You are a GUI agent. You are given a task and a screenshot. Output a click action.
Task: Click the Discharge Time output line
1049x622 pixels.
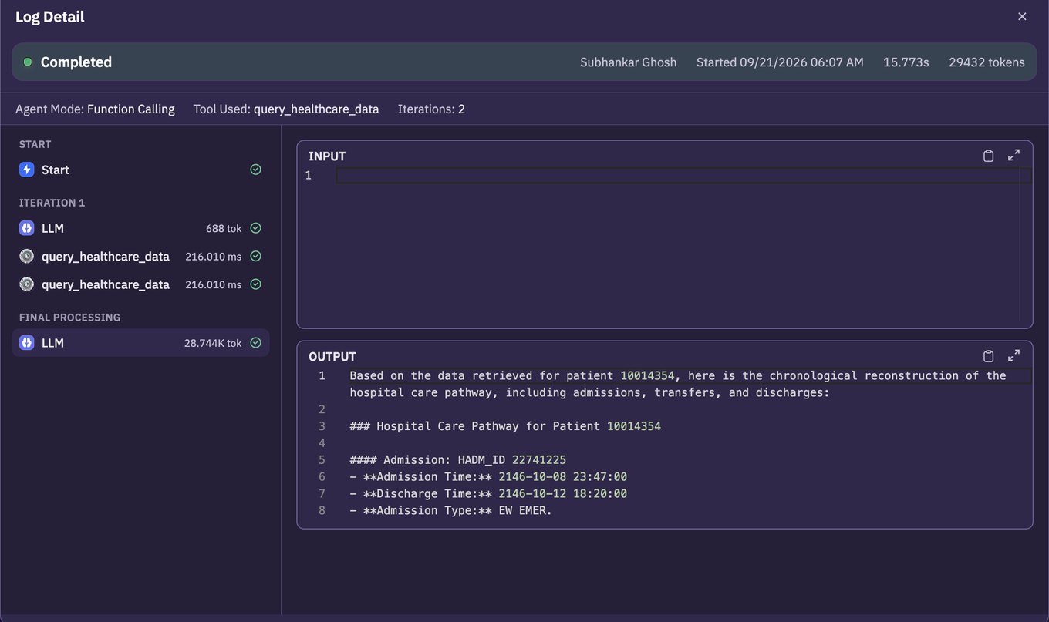(x=488, y=494)
